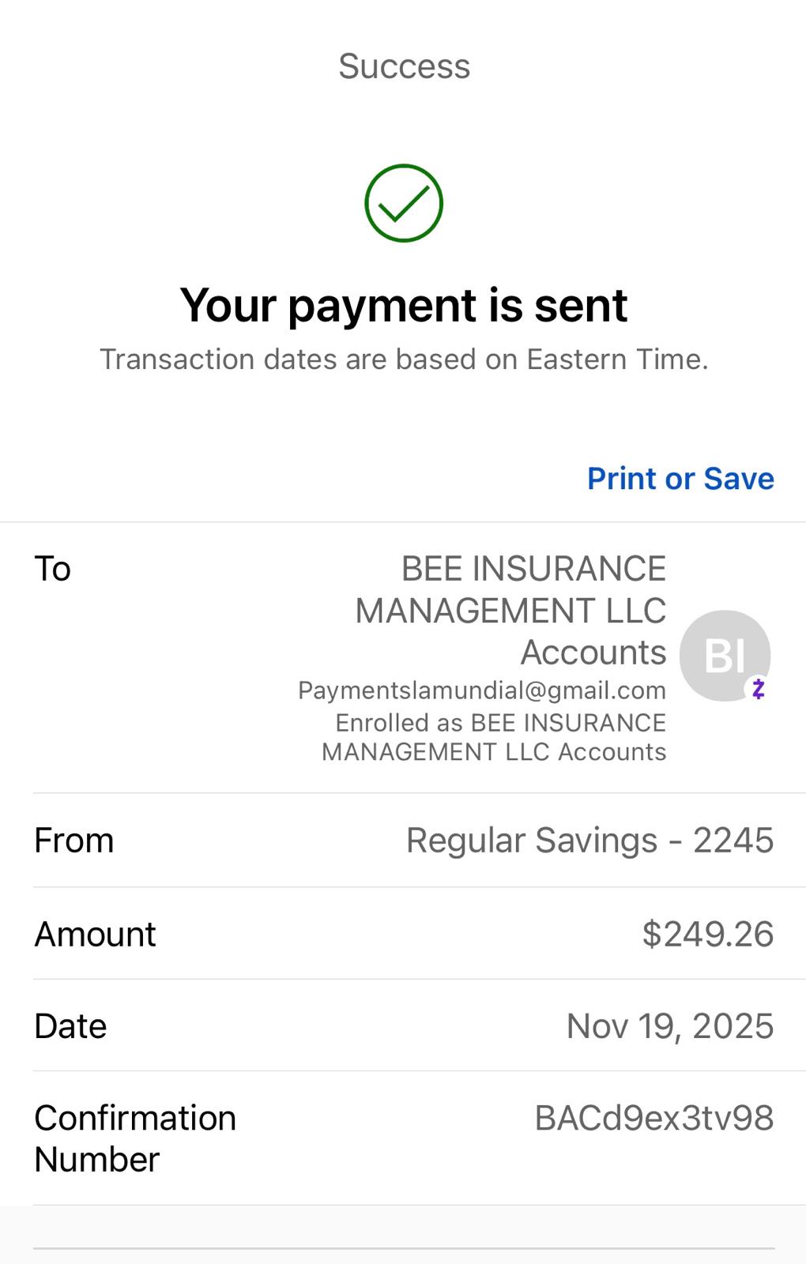The height and width of the screenshot is (1264, 806).
Task: Tap the green success checkmark icon
Action: click(x=404, y=203)
